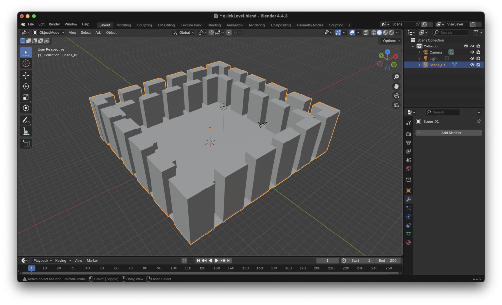Uncheck the Collection exclude checkbox
Image resolution: width=502 pixels, height=305 pixels.
point(466,46)
